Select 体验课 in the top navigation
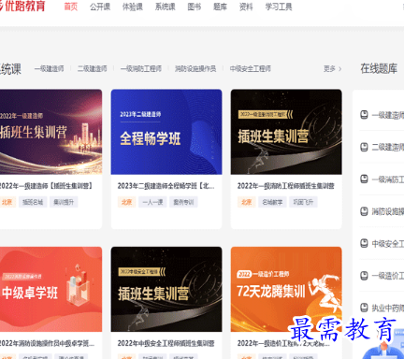Viewport: 404px width, 359px height. pyautogui.click(x=133, y=7)
